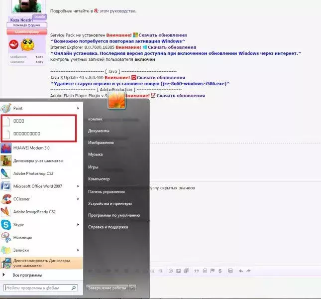Expand Paint recent files arrow
Viewport: 321px width, 299px height.
[x=78, y=108]
